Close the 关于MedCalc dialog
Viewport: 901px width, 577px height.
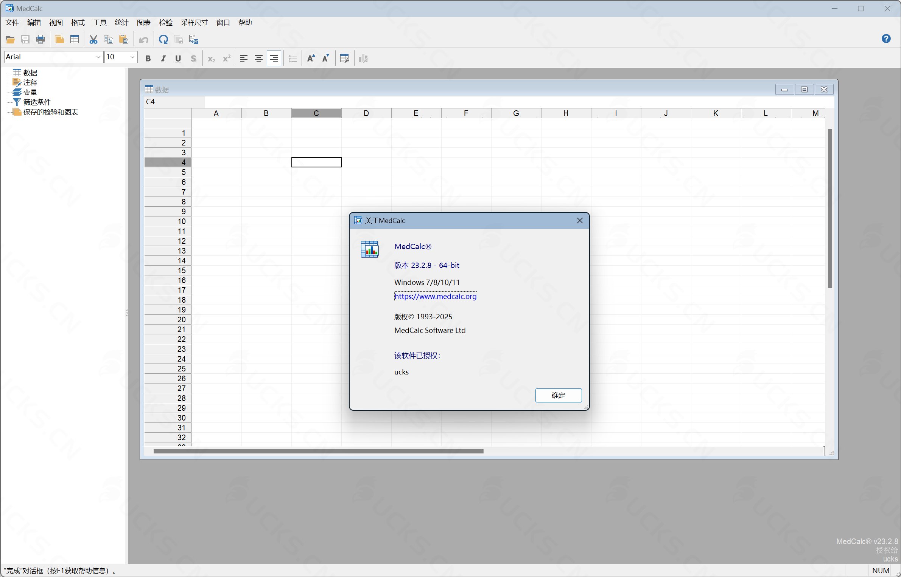579,220
